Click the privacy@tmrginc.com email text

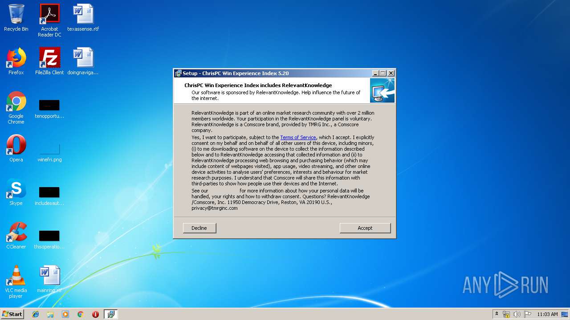pyautogui.click(x=215, y=208)
